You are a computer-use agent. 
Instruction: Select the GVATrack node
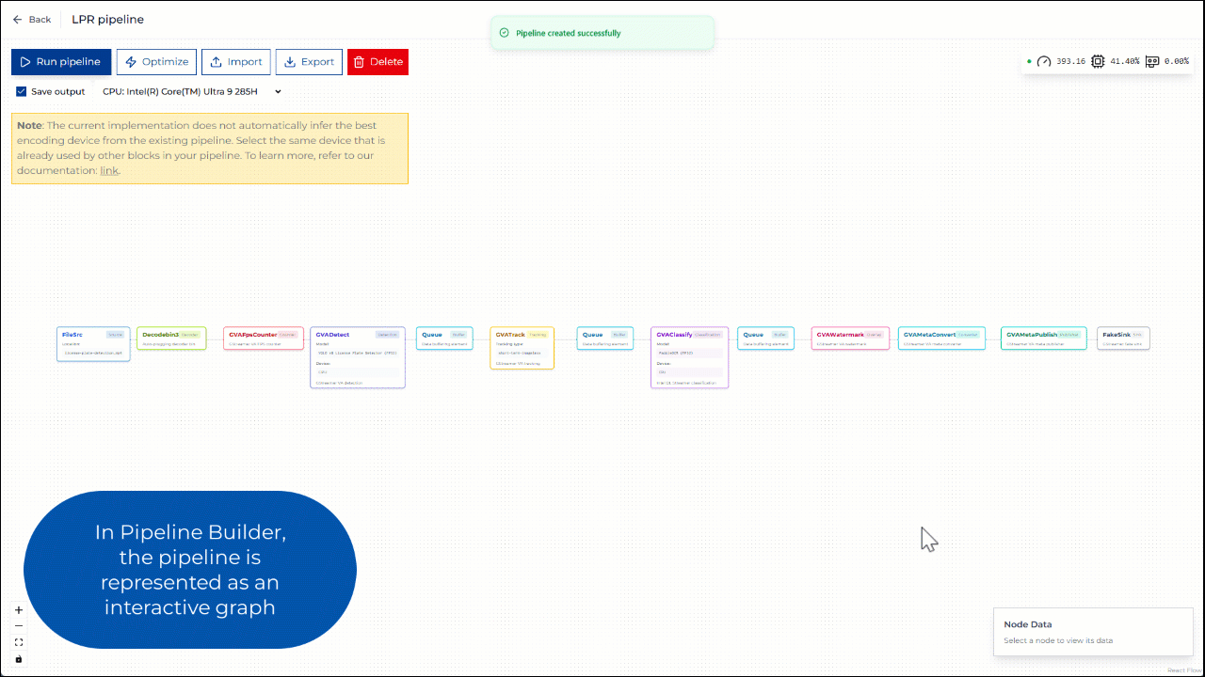[x=522, y=348]
